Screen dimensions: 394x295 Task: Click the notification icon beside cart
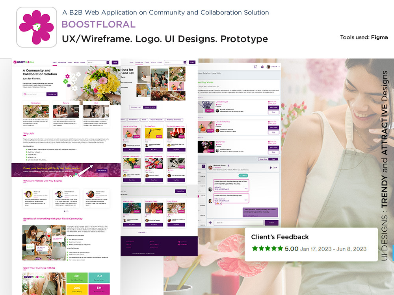click(262, 67)
